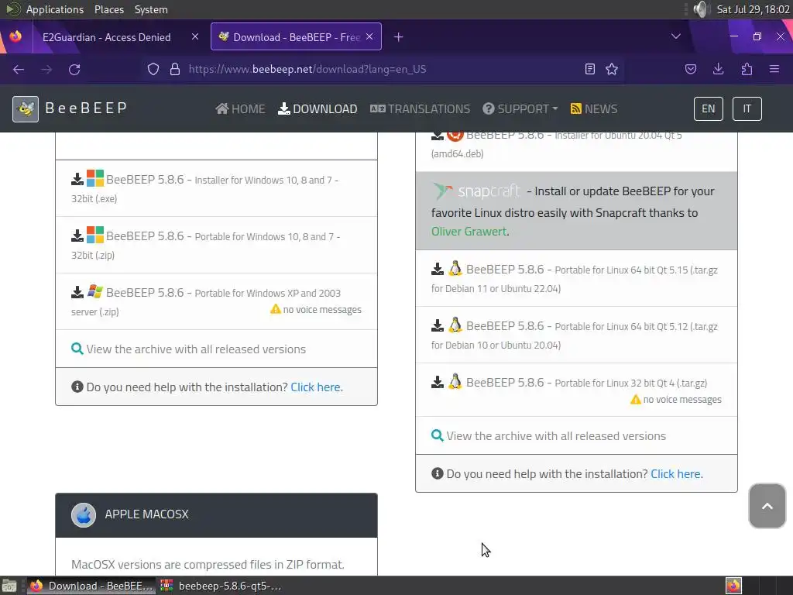Click download icon for Linux Qt 5.15 package
The width and height of the screenshot is (793, 595).
pos(438,269)
